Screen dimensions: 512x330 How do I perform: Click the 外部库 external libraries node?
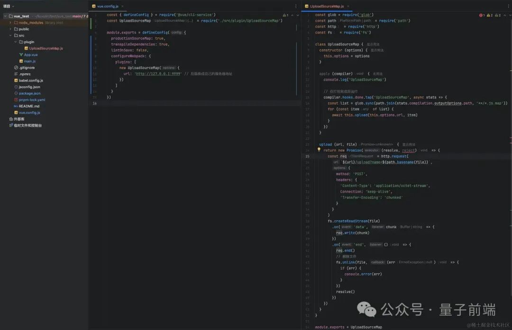tap(19, 119)
